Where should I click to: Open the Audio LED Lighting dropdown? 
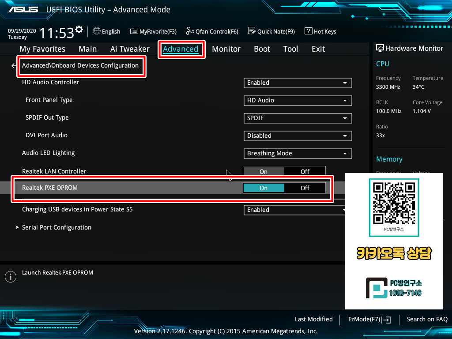click(x=298, y=153)
